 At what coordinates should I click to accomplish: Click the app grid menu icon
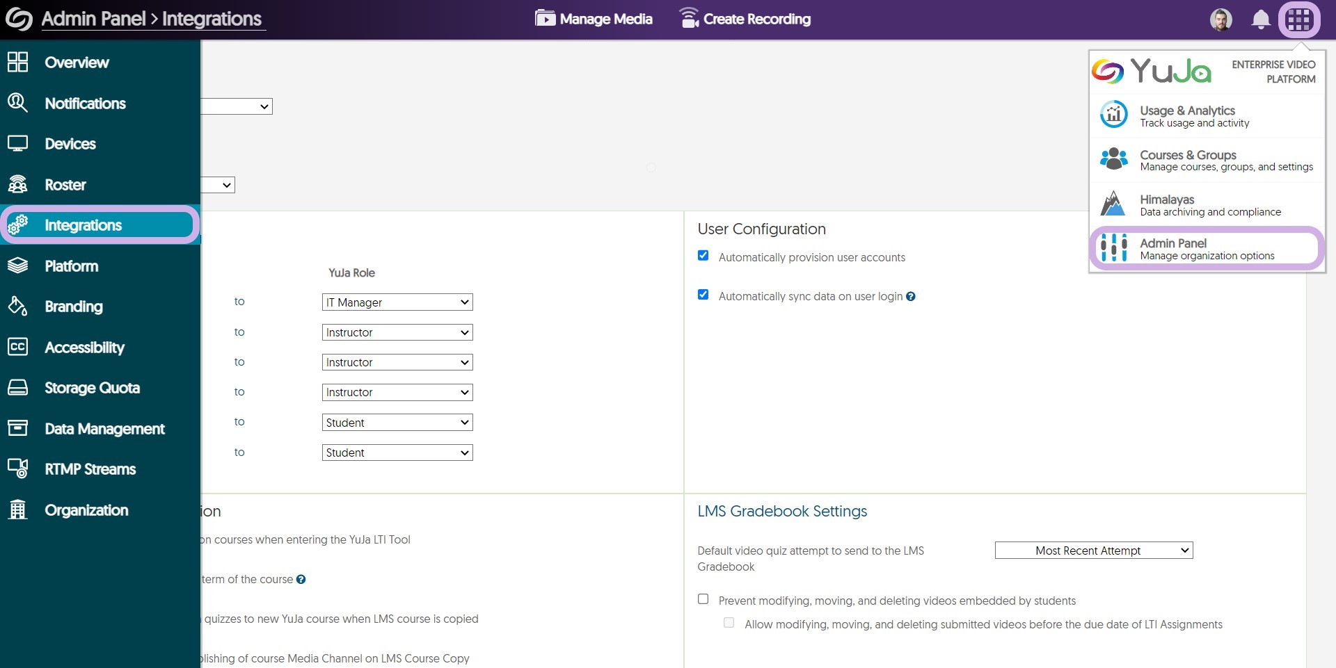point(1298,19)
